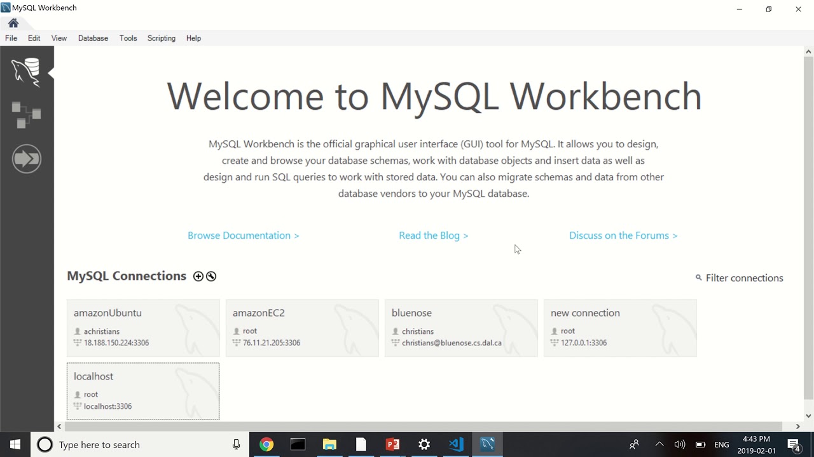Click the Windows Start button

click(15, 444)
